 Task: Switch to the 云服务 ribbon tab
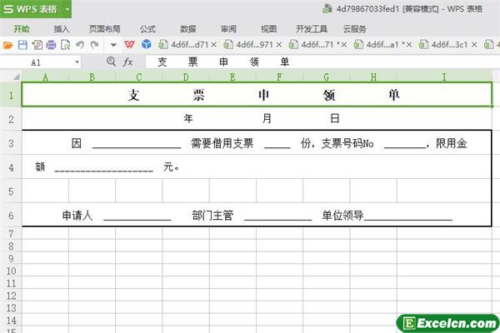click(355, 29)
